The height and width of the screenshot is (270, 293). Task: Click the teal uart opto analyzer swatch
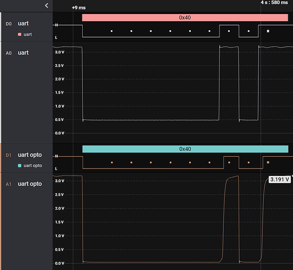click(19, 166)
